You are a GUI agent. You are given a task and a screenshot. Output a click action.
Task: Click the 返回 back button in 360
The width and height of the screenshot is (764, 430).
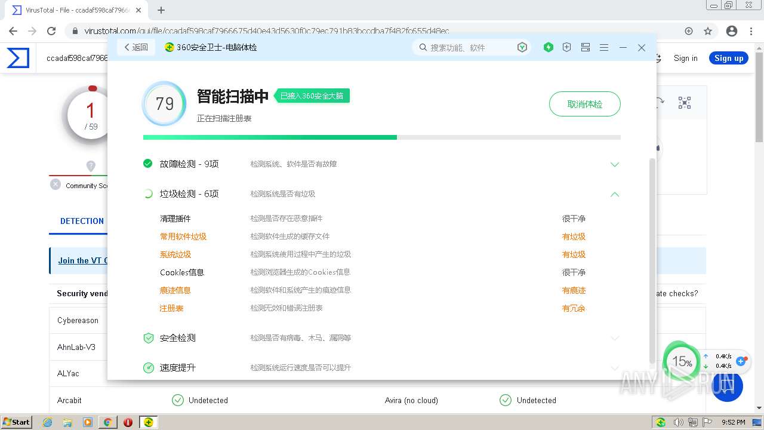coord(136,47)
